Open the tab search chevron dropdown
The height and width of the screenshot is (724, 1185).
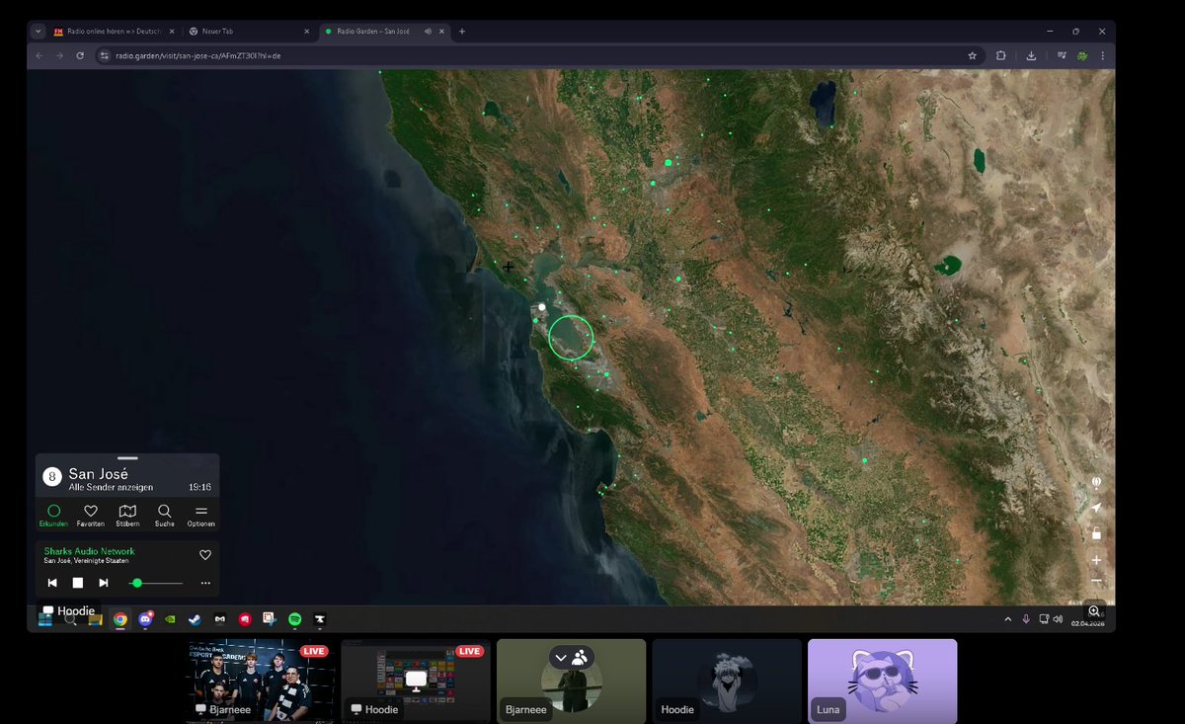click(x=38, y=31)
